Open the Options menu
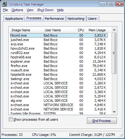 pyautogui.click(x=17, y=10)
